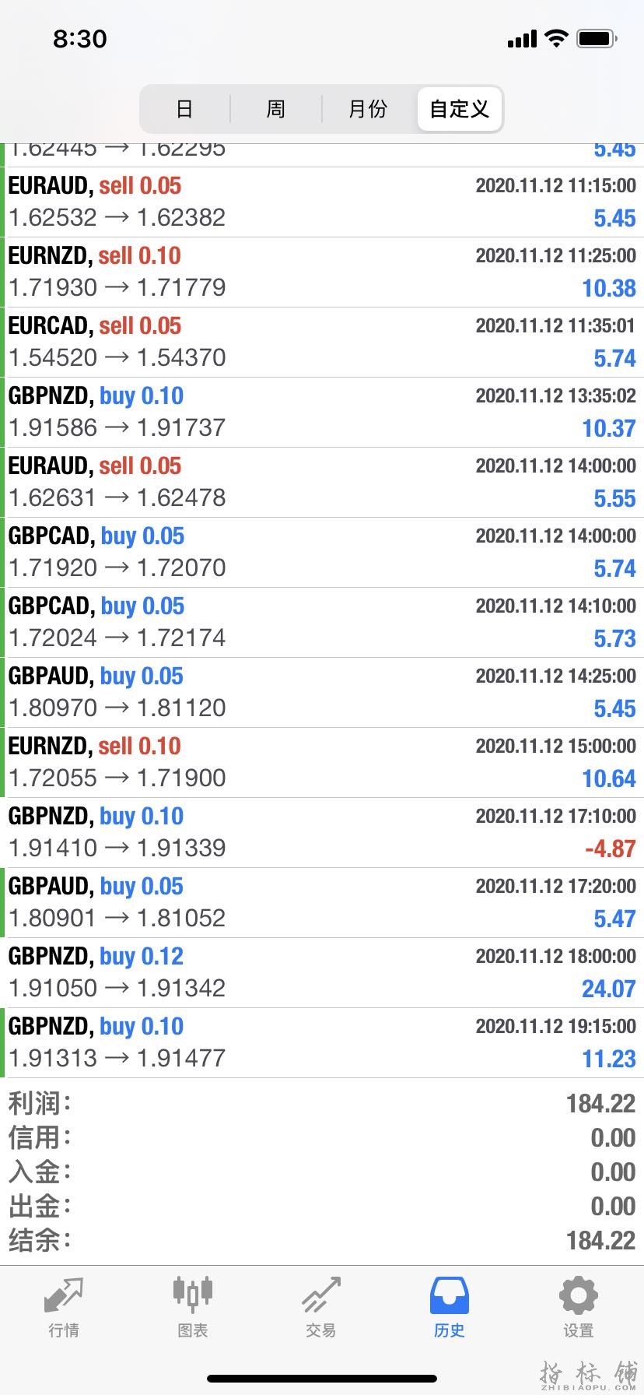644x1395 pixels.
Task: Switch to the 周 week period tab
Action: [276, 109]
